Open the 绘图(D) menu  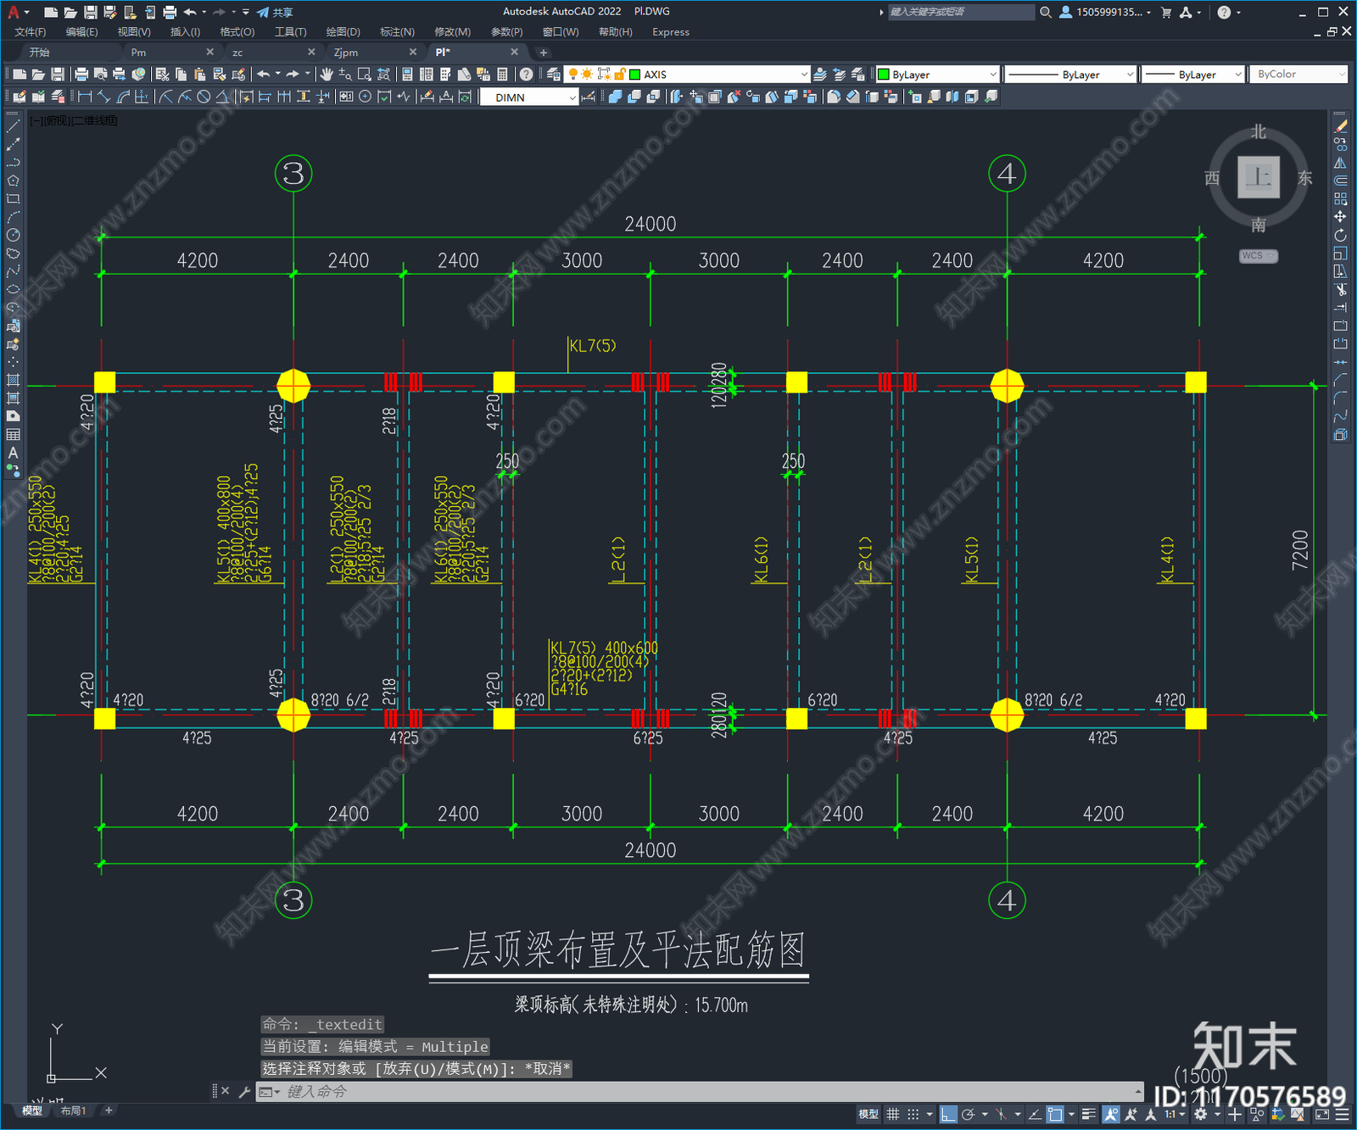[343, 32]
